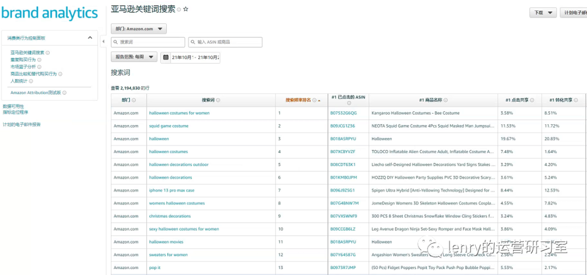
Task: Open 市场篮子分析 report in sidebar
Action: pos(23,67)
